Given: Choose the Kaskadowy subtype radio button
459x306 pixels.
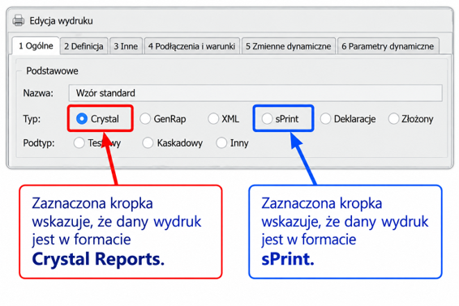Looking at the screenshot, I should (x=148, y=143).
